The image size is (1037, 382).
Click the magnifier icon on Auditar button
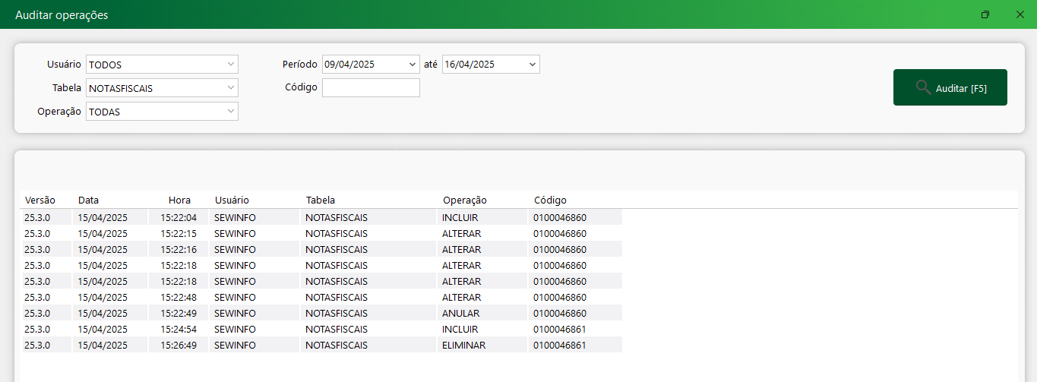tap(923, 87)
